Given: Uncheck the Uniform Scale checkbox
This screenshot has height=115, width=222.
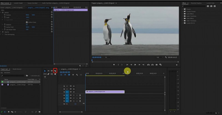Looking at the screenshot, I should tap(27, 22).
